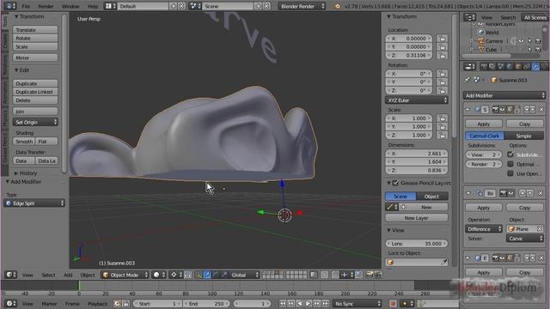Open the Add Modifier dropdown in properties
The image size is (550, 309).
coord(504,95)
